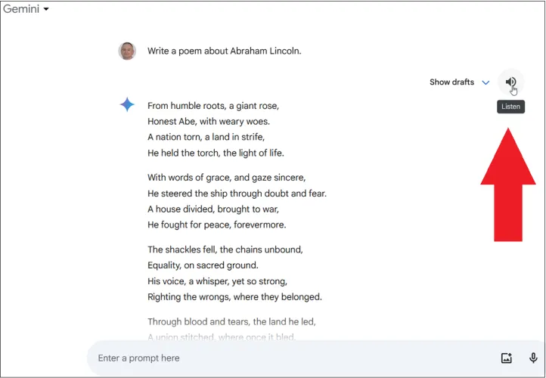546x378 pixels.
Task: Click the line "Honest Abe, with weary woes"
Action: coord(209,121)
